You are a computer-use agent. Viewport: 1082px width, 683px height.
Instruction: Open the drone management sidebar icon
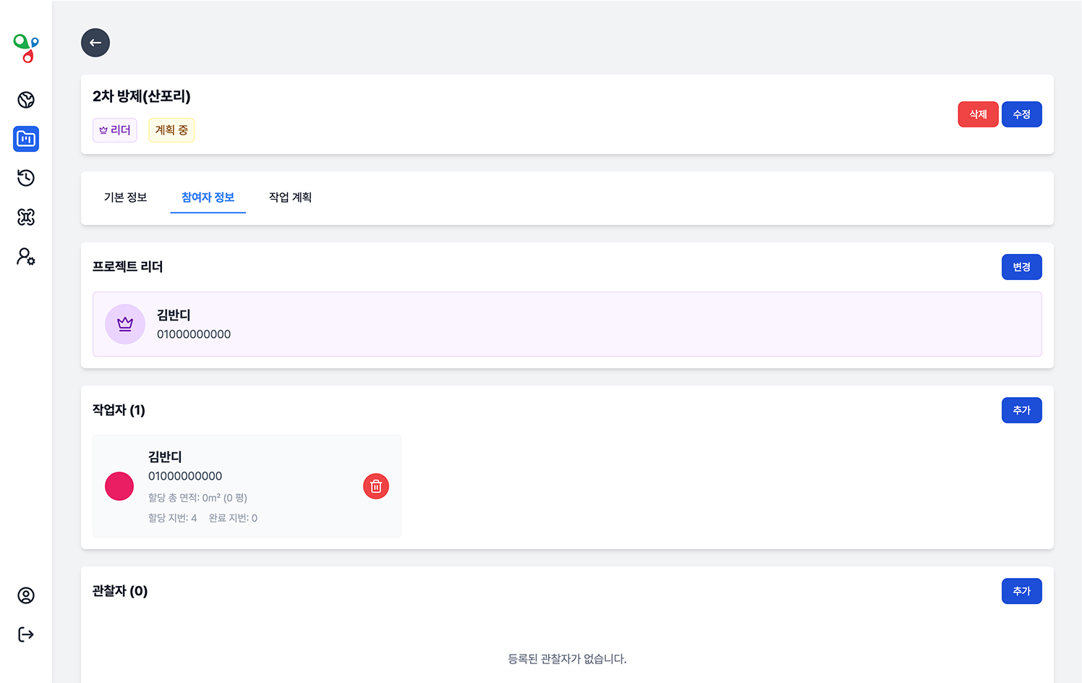tap(26, 217)
